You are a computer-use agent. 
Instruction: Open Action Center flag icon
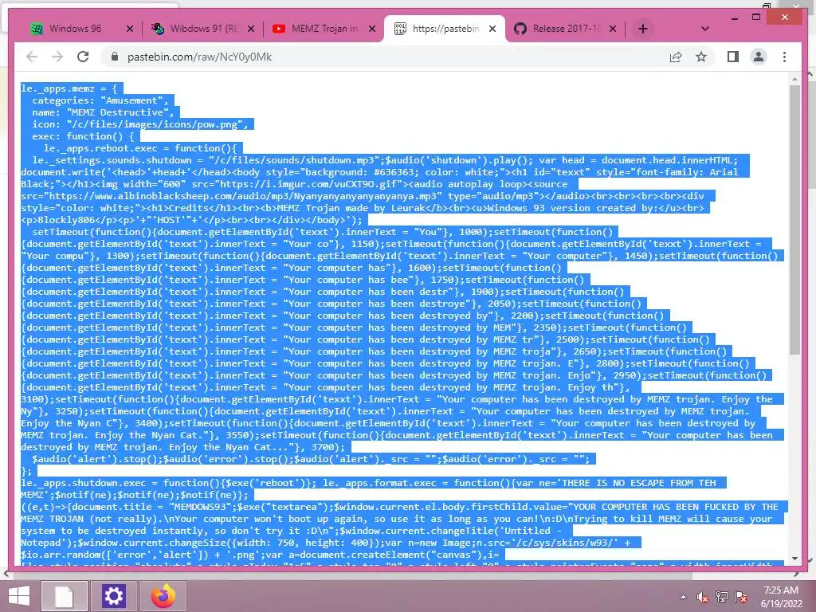741,597
